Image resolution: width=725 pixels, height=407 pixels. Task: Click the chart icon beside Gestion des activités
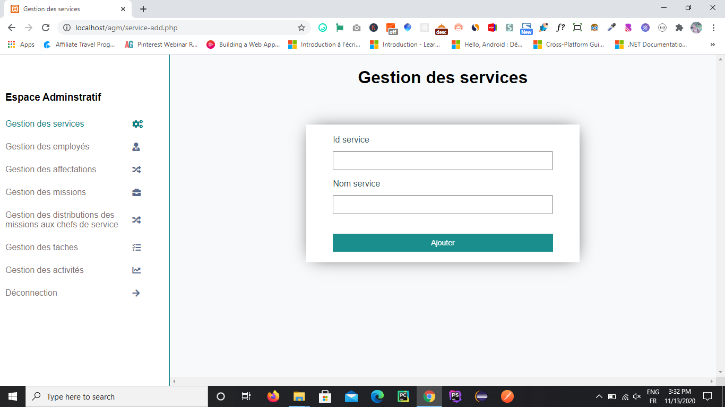click(136, 270)
